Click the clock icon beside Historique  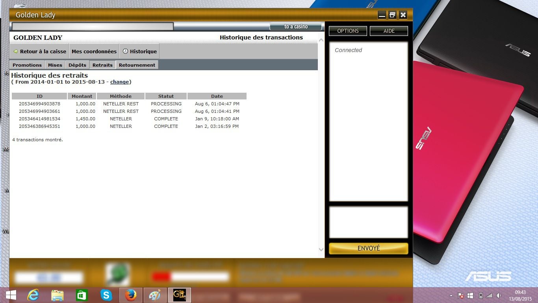tap(125, 51)
